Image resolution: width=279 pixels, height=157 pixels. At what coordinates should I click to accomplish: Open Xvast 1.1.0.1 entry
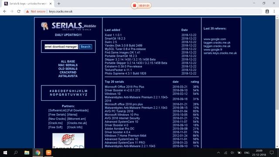(113, 35)
